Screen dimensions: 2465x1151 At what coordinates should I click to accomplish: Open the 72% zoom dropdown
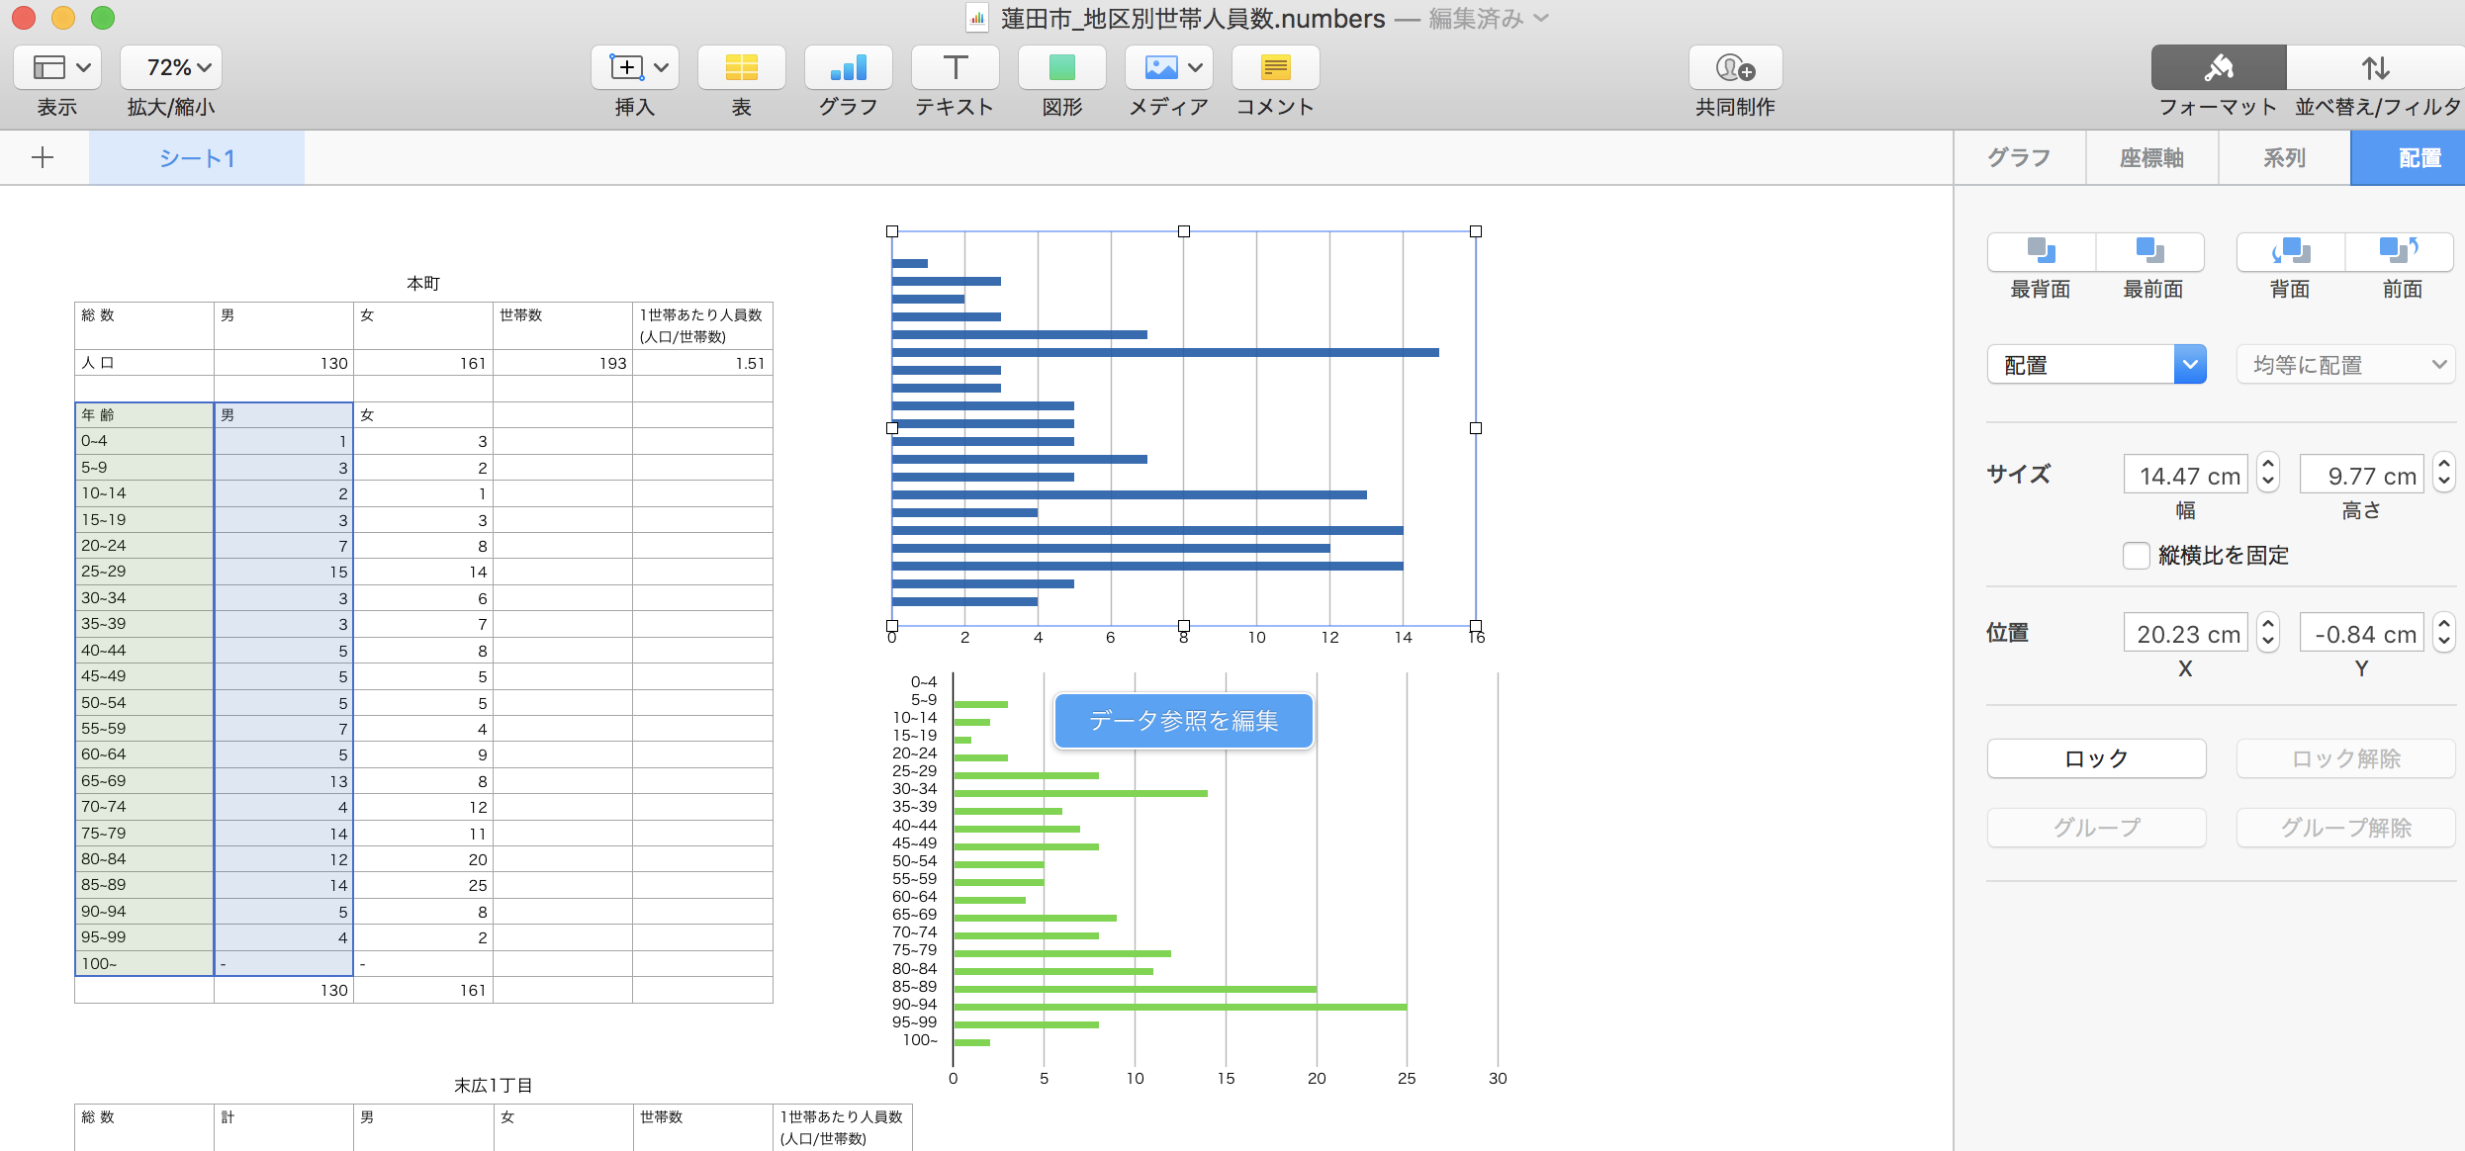click(x=171, y=67)
